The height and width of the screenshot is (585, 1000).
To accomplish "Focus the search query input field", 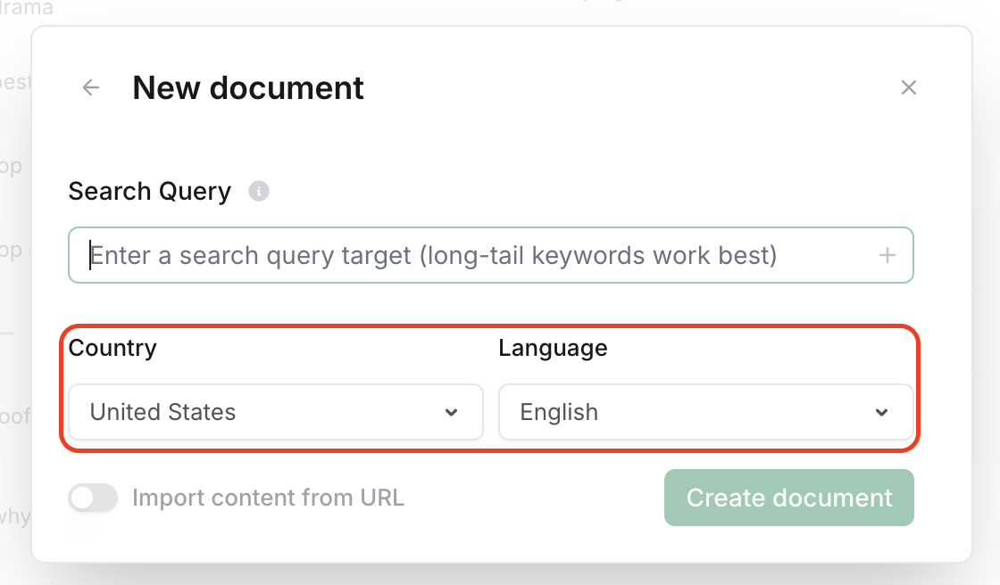I will click(x=482, y=256).
